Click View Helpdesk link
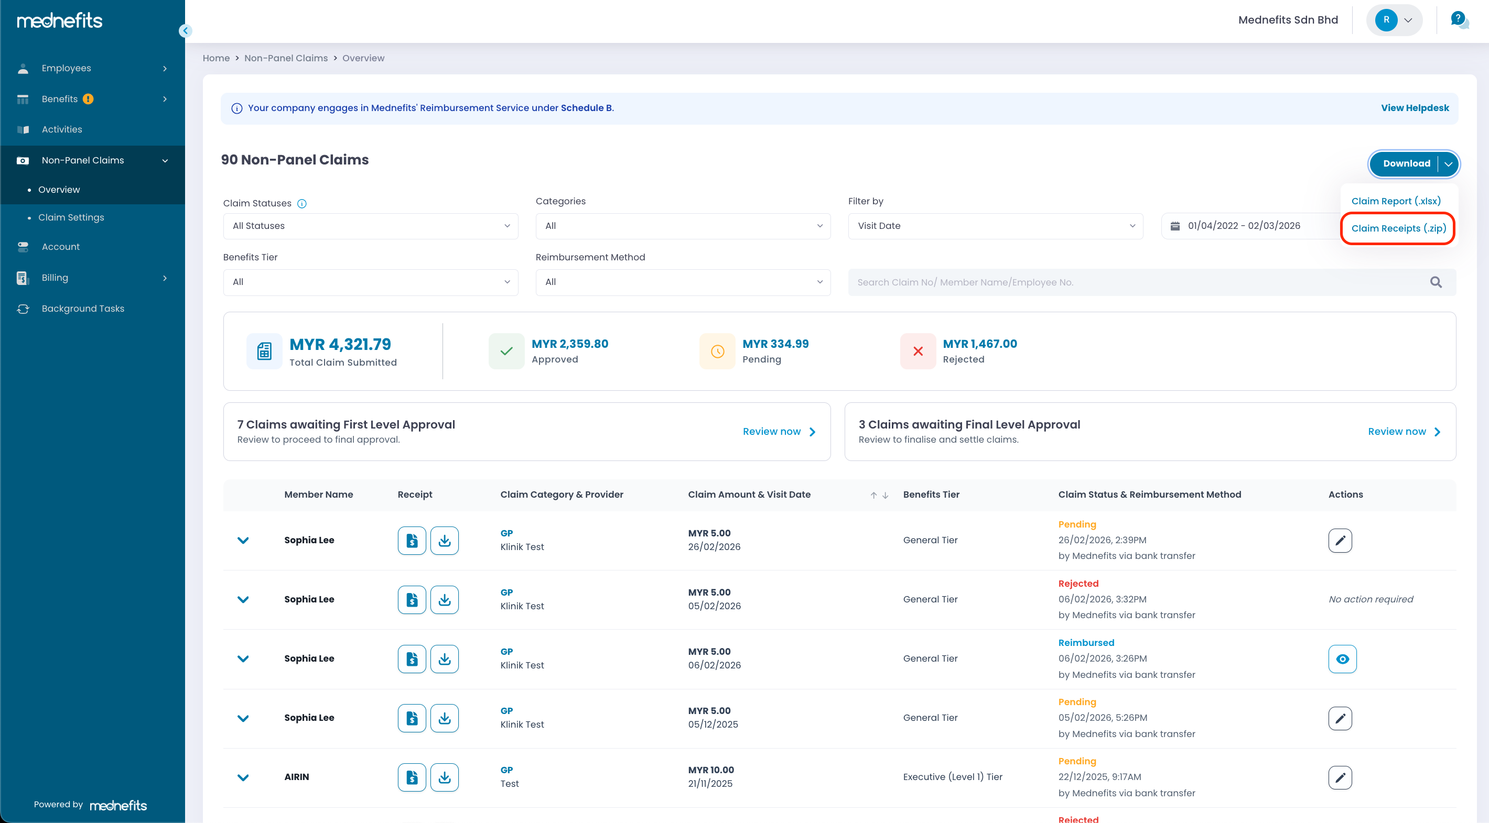Viewport: 1489px width, 823px height. point(1415,108)
